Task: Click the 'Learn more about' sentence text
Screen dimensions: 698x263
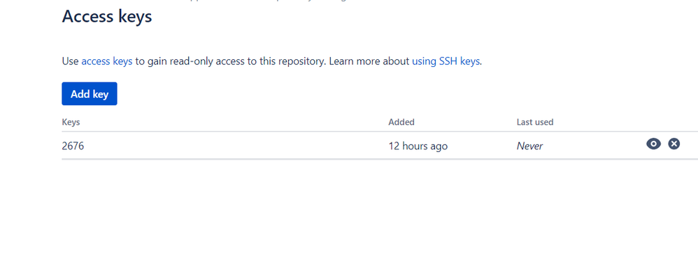Action: [x=369, y=61]
